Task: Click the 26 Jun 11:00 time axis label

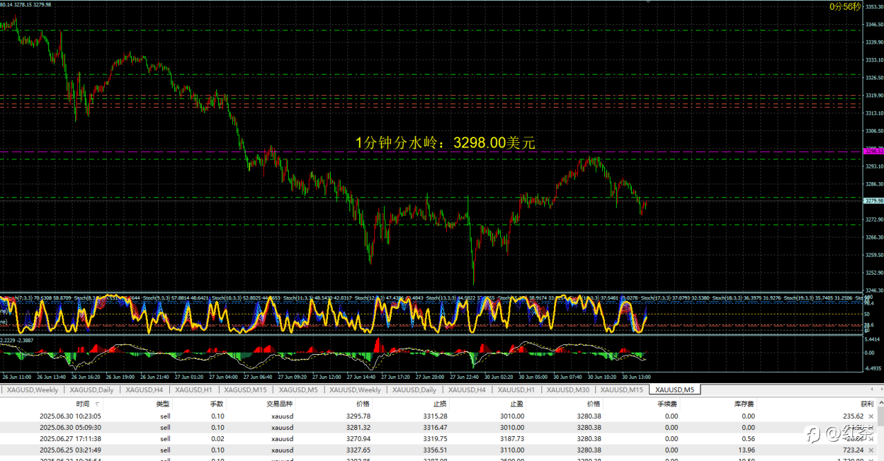Action: pyautogui.click(x=17, y=377)
